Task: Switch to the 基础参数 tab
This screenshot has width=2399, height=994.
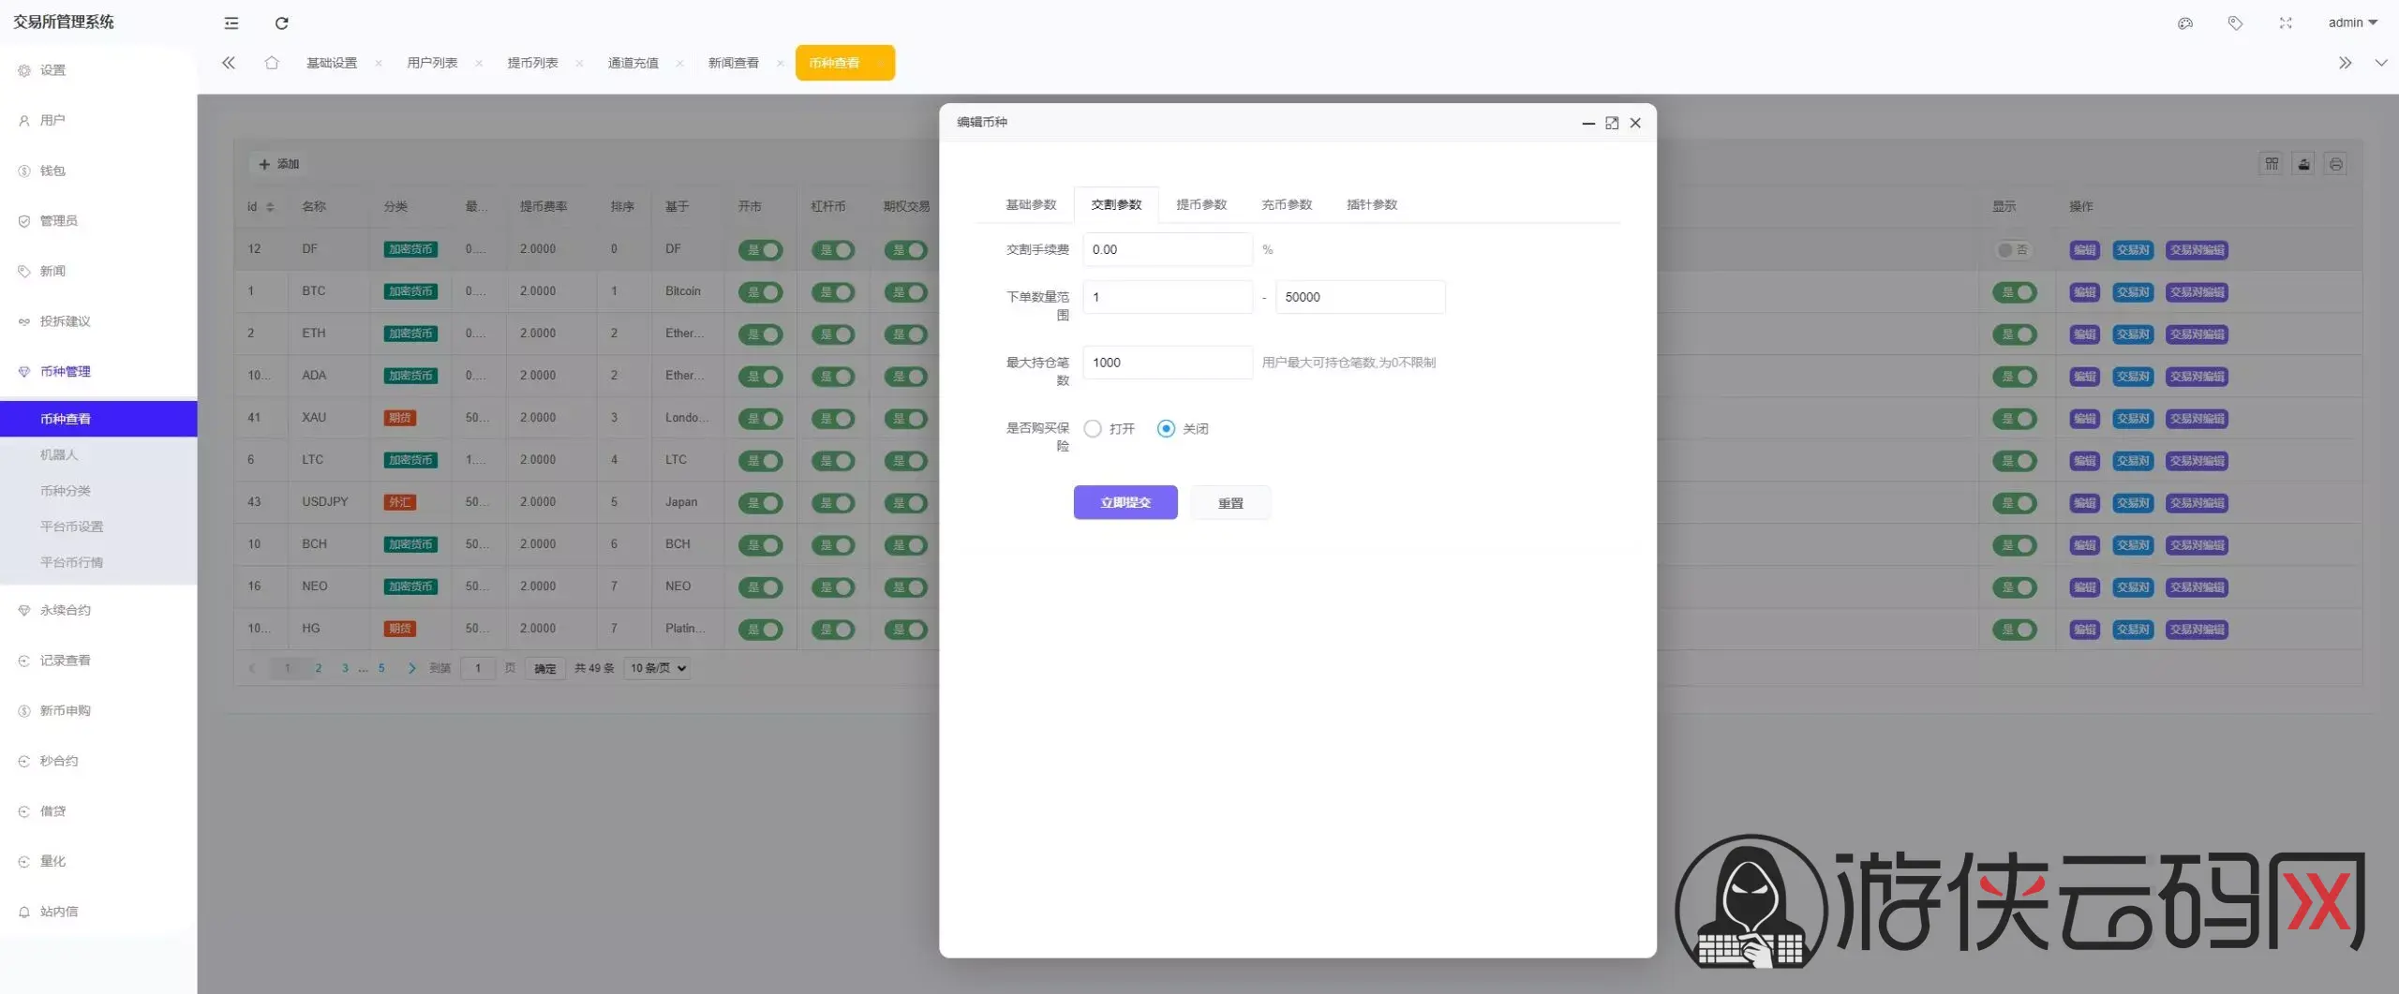Action: click(1030, 204)
